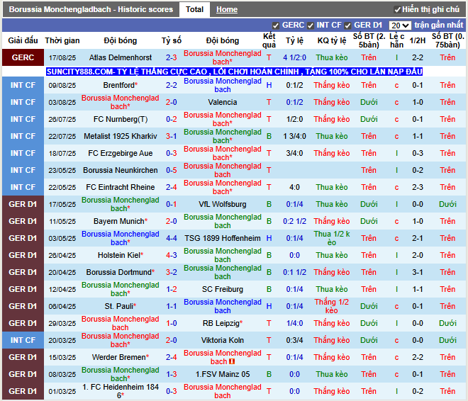This screenshot has width=468, height=401.
Task: Click the red card icon in Werder Bremen row
Action: [x=232, y=361]
